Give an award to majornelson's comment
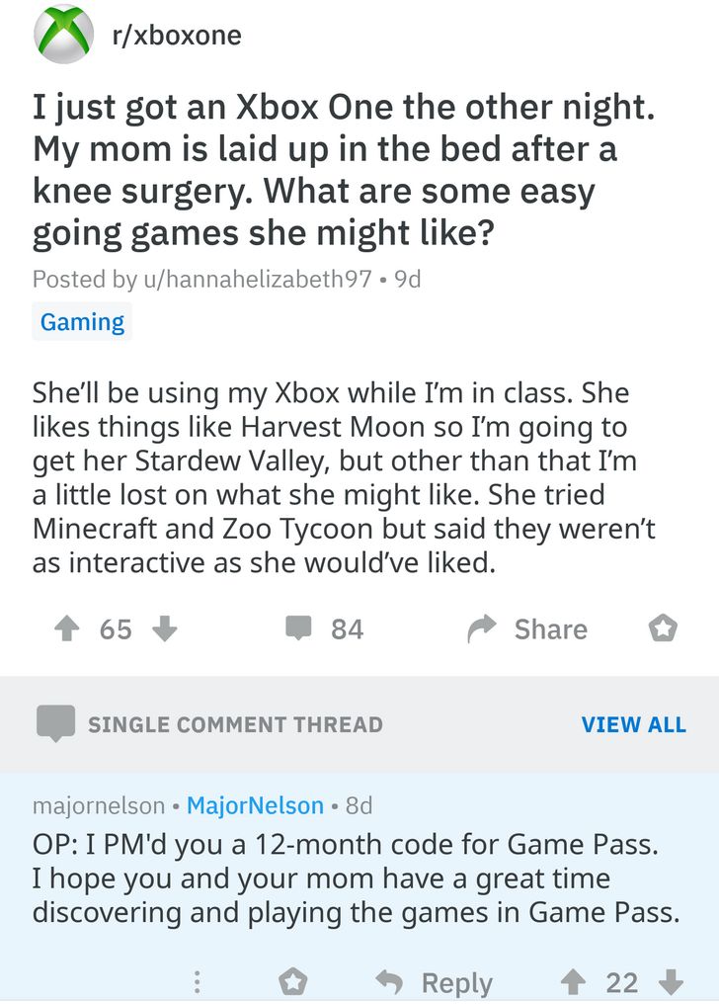This screenshot has width=719, height=1004. (x=292, y=982)
